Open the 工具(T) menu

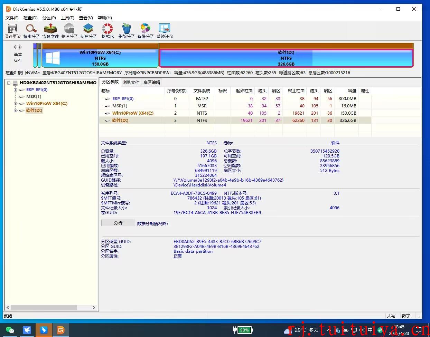tap(67, 18)
